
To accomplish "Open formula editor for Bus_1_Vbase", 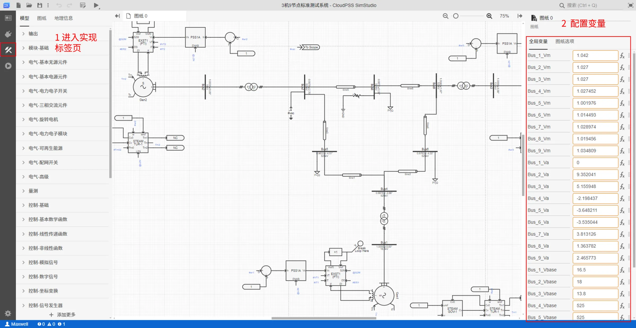I will coord(622,270).
